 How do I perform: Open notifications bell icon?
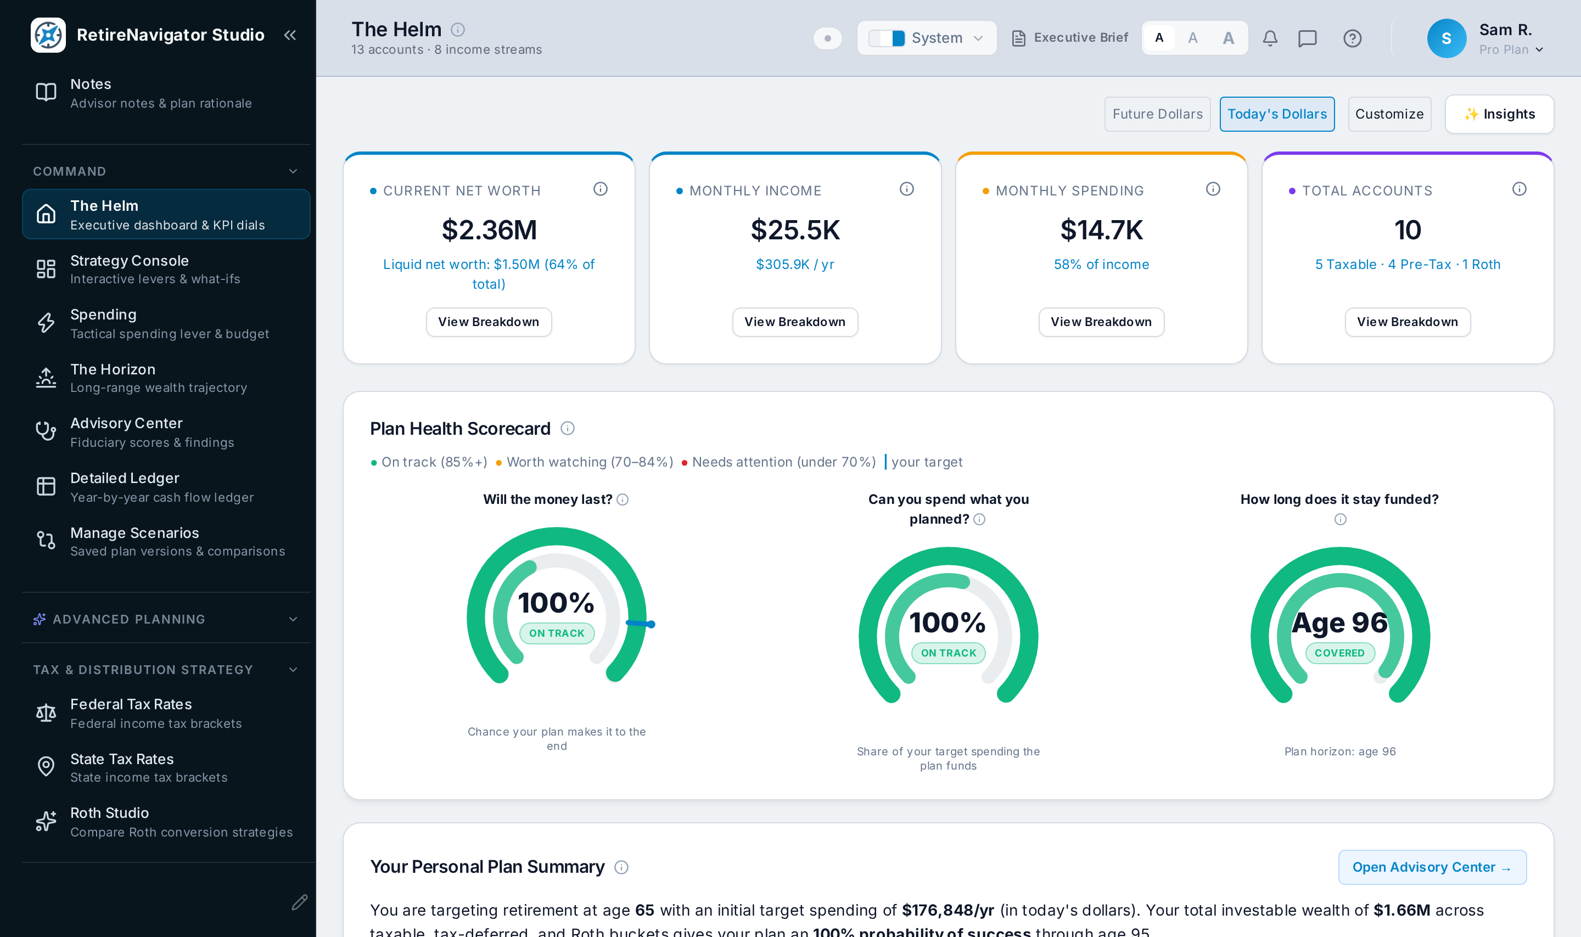click(x=1270, y=38)
